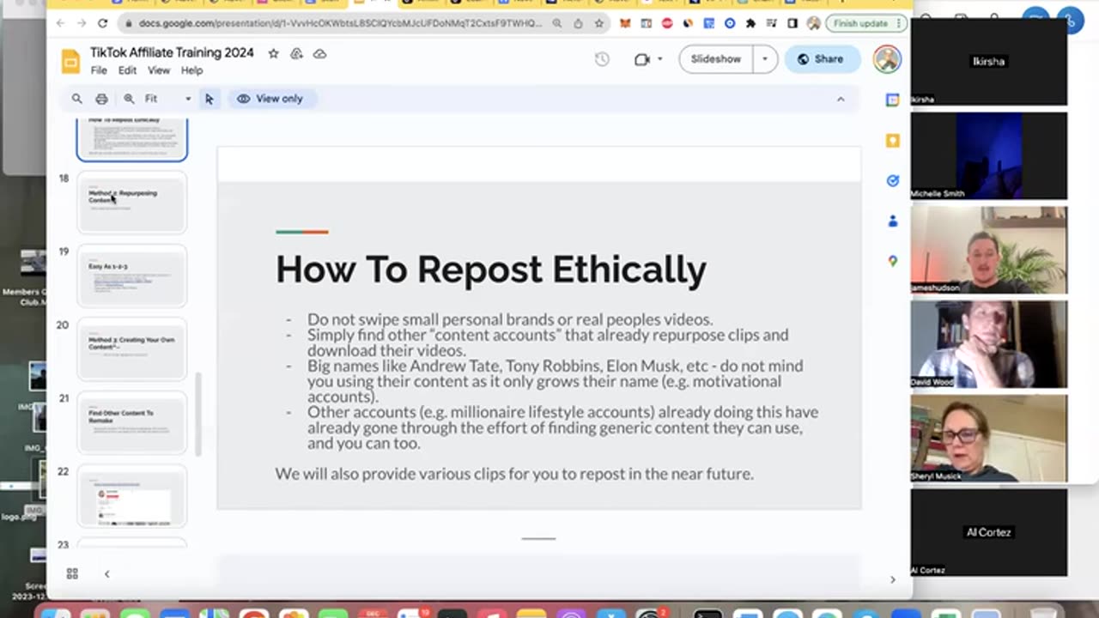Open the Edit menu

point(127,70)
